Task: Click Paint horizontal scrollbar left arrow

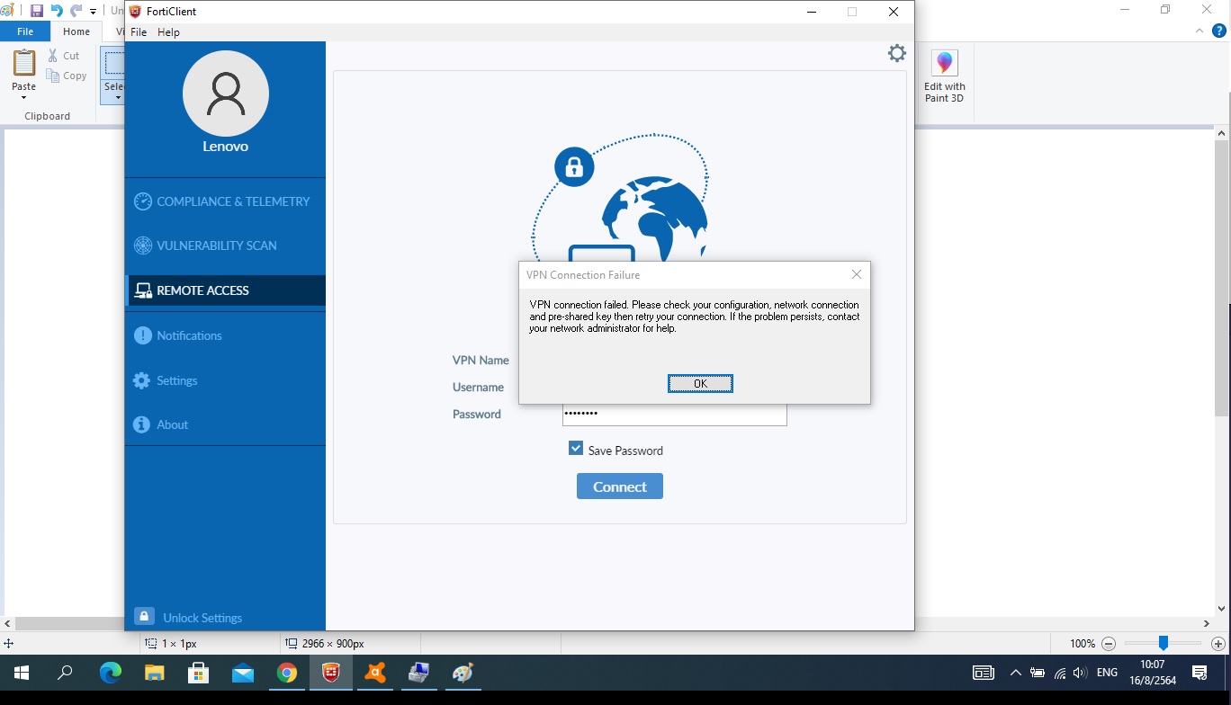Action: pyautogui.click(x=7, y=623)
